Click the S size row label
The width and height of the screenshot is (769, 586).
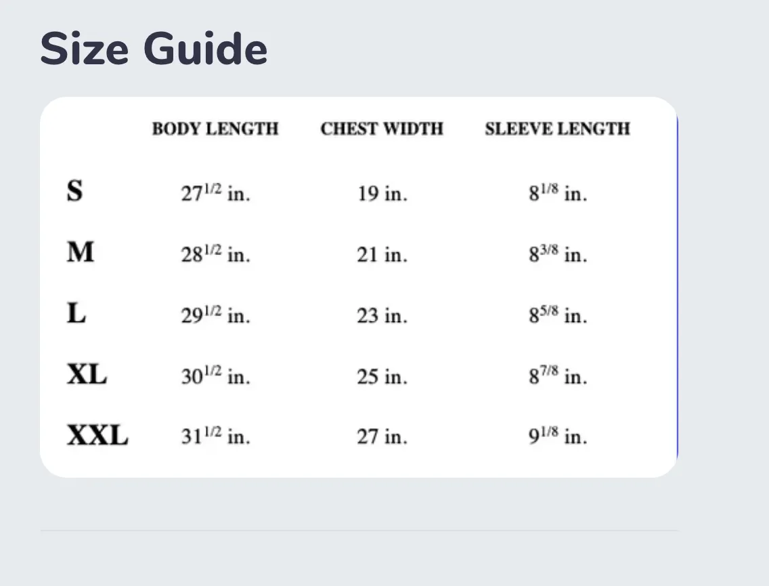[x=74, y=191]
